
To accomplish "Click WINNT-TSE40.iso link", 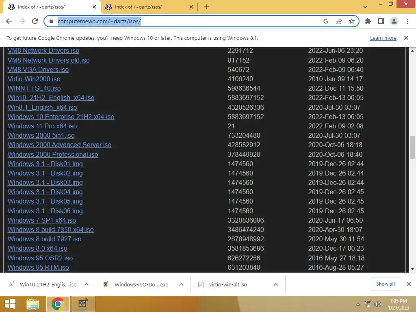I will [x=34, y=88].
